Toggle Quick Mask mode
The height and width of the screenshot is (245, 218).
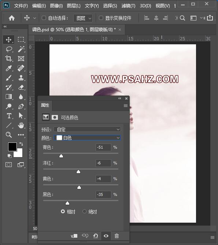pos(8,164)
